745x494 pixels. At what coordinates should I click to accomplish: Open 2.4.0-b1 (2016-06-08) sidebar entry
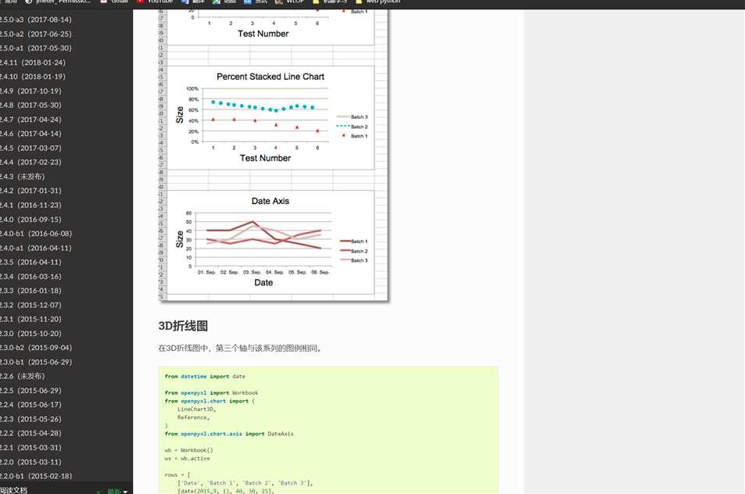point(36,233)
